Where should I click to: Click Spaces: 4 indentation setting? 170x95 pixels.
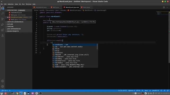pyautogui.click(x=131, y=91)
